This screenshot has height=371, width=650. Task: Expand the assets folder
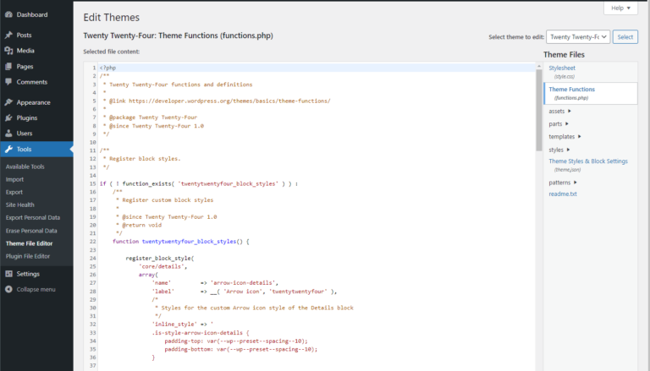[559, 111]
